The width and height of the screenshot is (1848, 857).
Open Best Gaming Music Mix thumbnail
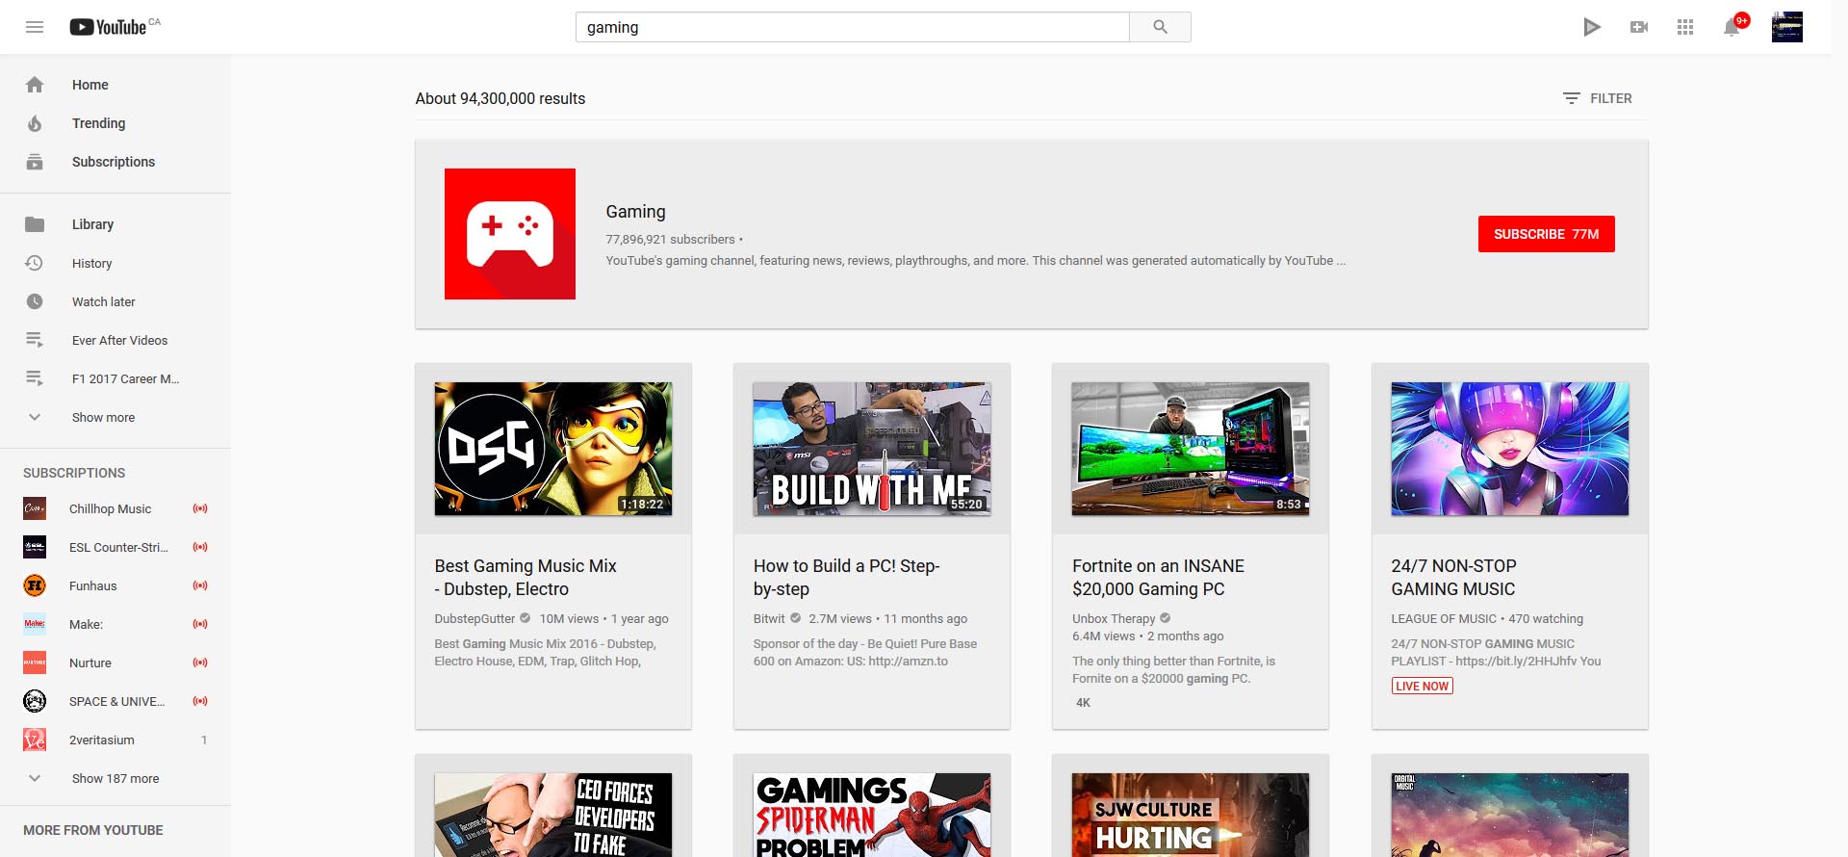click(553, 449)
